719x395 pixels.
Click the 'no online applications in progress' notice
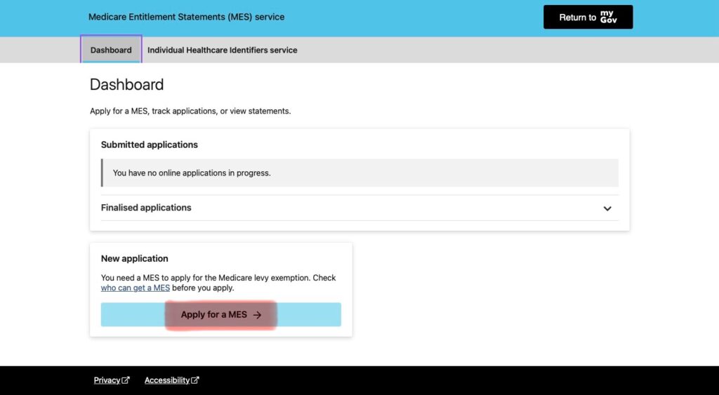pyautogui.click(x=359, y=173)
